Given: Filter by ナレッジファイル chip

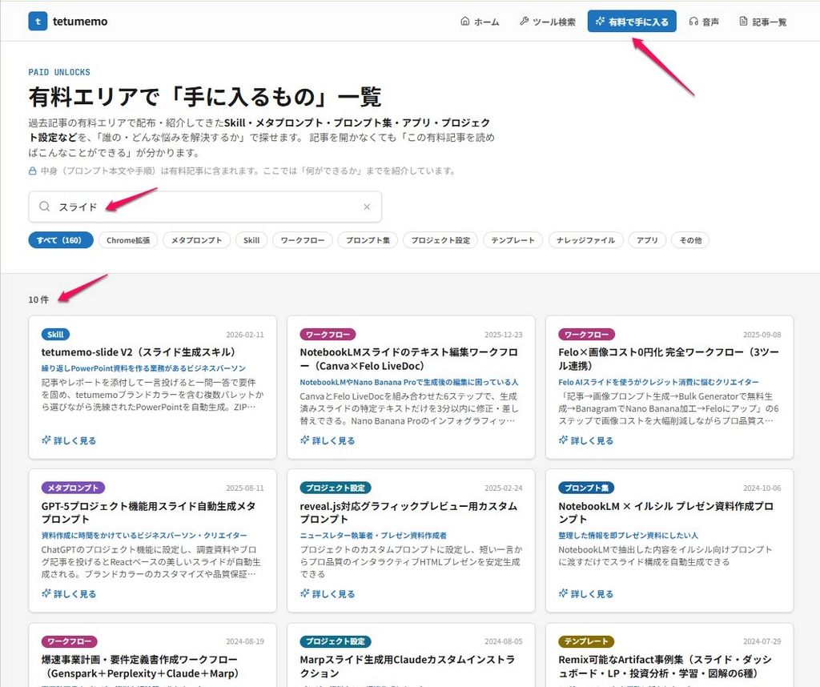Looking at the screenshot, I should coord(585,240).
